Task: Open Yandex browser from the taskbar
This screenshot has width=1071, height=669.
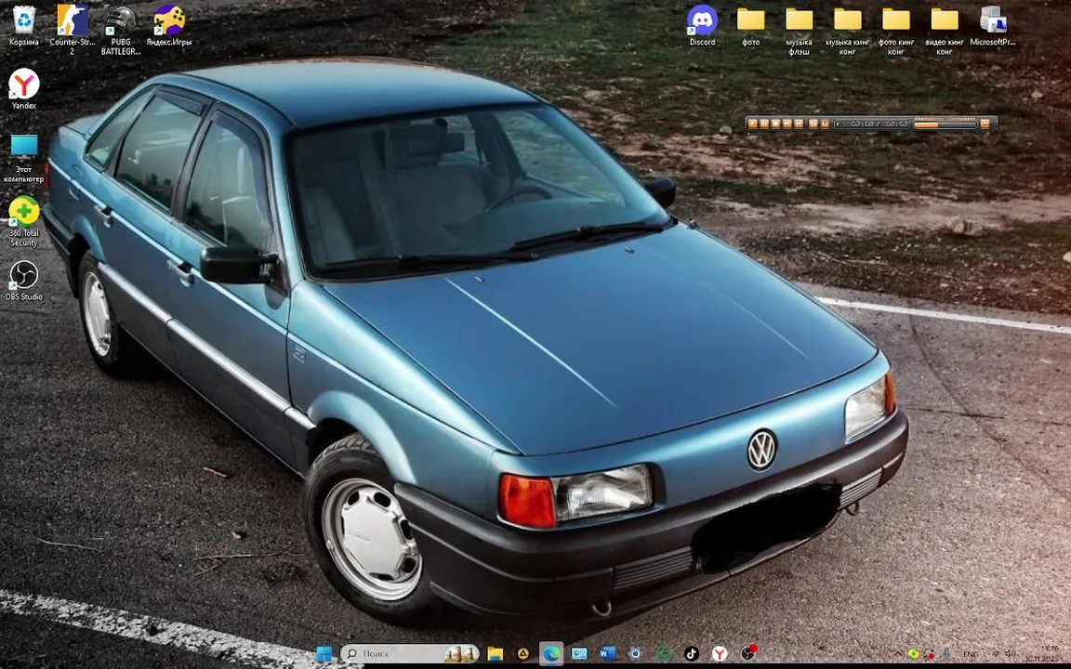Action: pyautogui.click(x=720, y=654)
